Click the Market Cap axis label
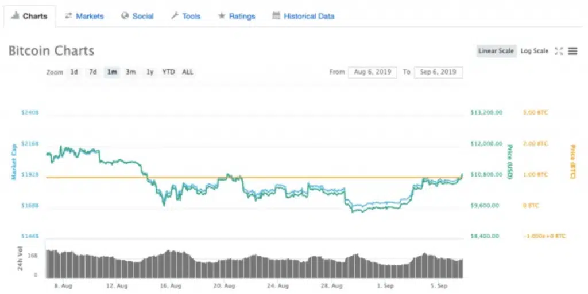The height and width of the screenshot is (294, 588). point(14,162)
